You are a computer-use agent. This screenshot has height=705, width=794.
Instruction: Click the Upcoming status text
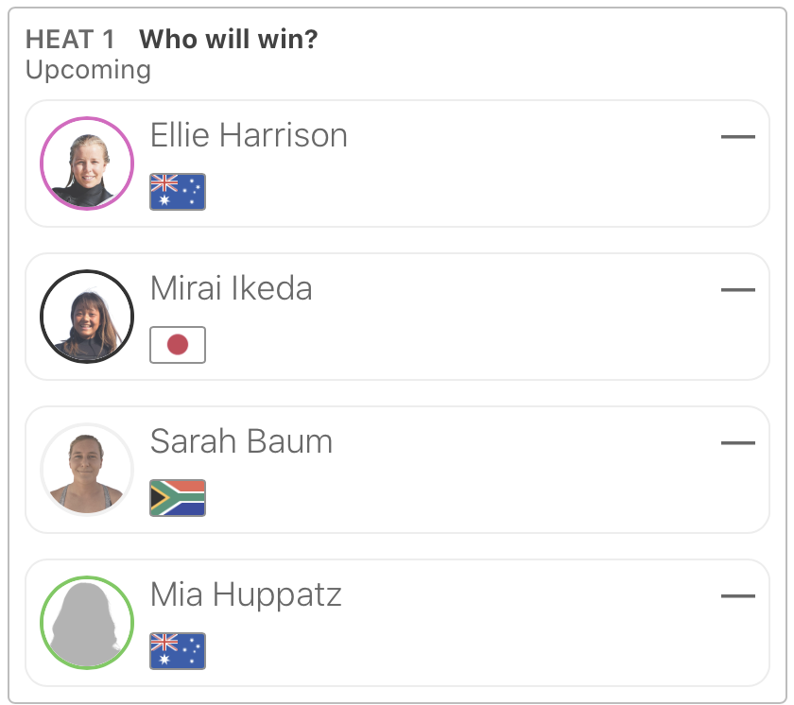[88, 70]
